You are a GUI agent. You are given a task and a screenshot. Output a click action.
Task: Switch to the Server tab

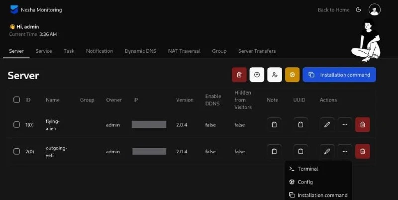(x=16, y=51)
